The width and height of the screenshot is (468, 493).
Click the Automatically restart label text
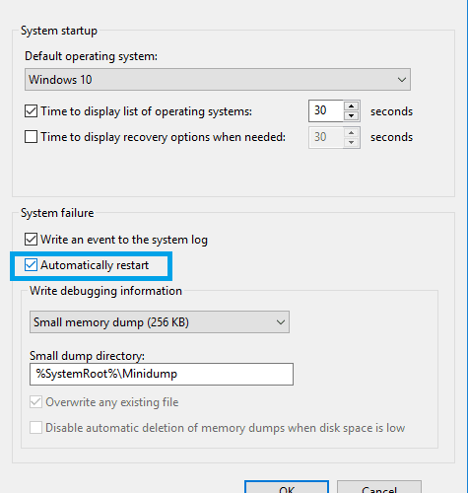click(95, 265)
